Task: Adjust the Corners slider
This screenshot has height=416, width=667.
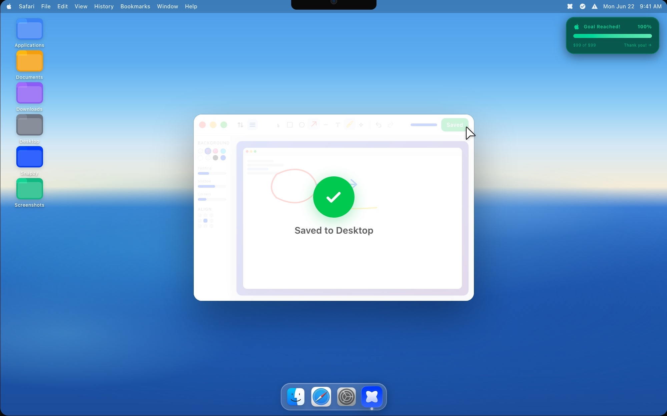Action: 212,199
